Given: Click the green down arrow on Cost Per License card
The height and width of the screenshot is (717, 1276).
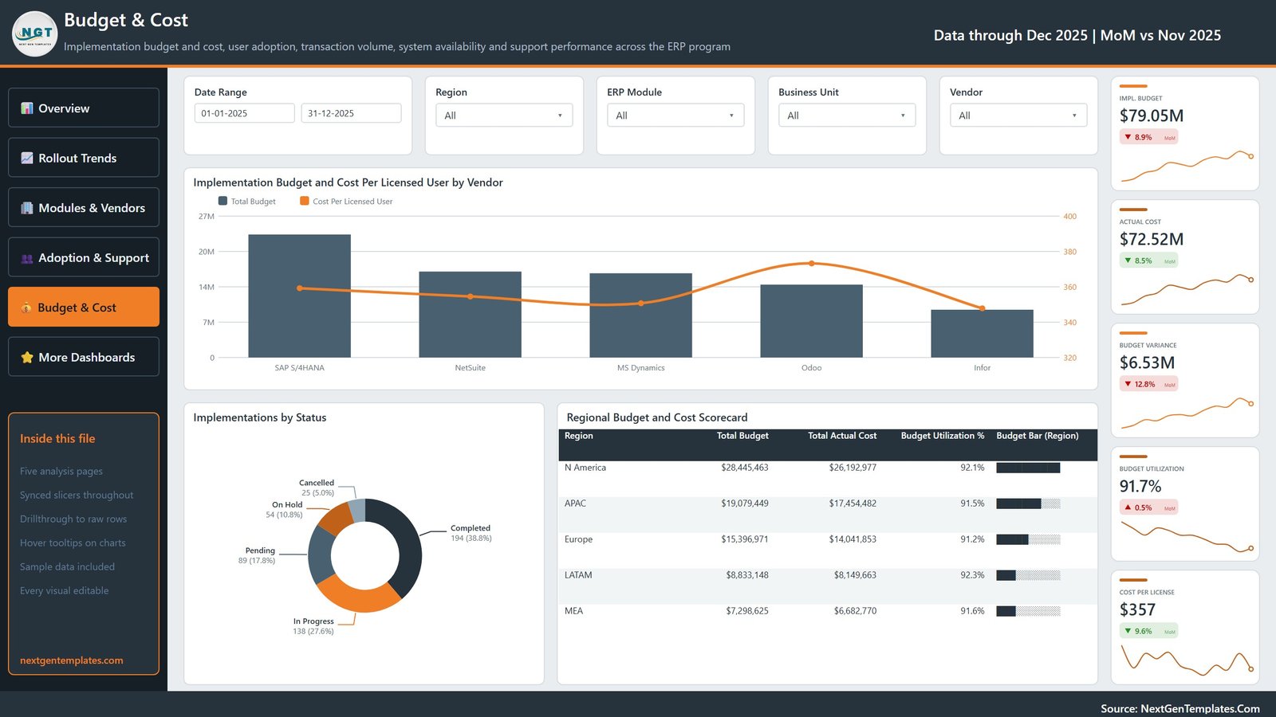Looking at the screenshot, I should point(1128,631).
